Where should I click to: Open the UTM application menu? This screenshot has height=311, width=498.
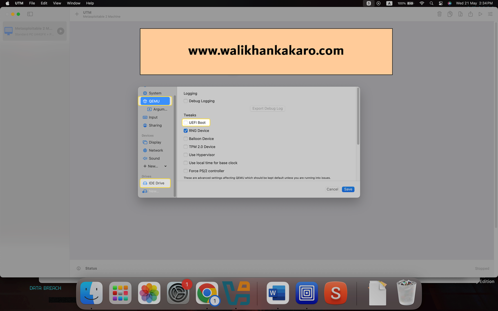(x=19, y=3)
